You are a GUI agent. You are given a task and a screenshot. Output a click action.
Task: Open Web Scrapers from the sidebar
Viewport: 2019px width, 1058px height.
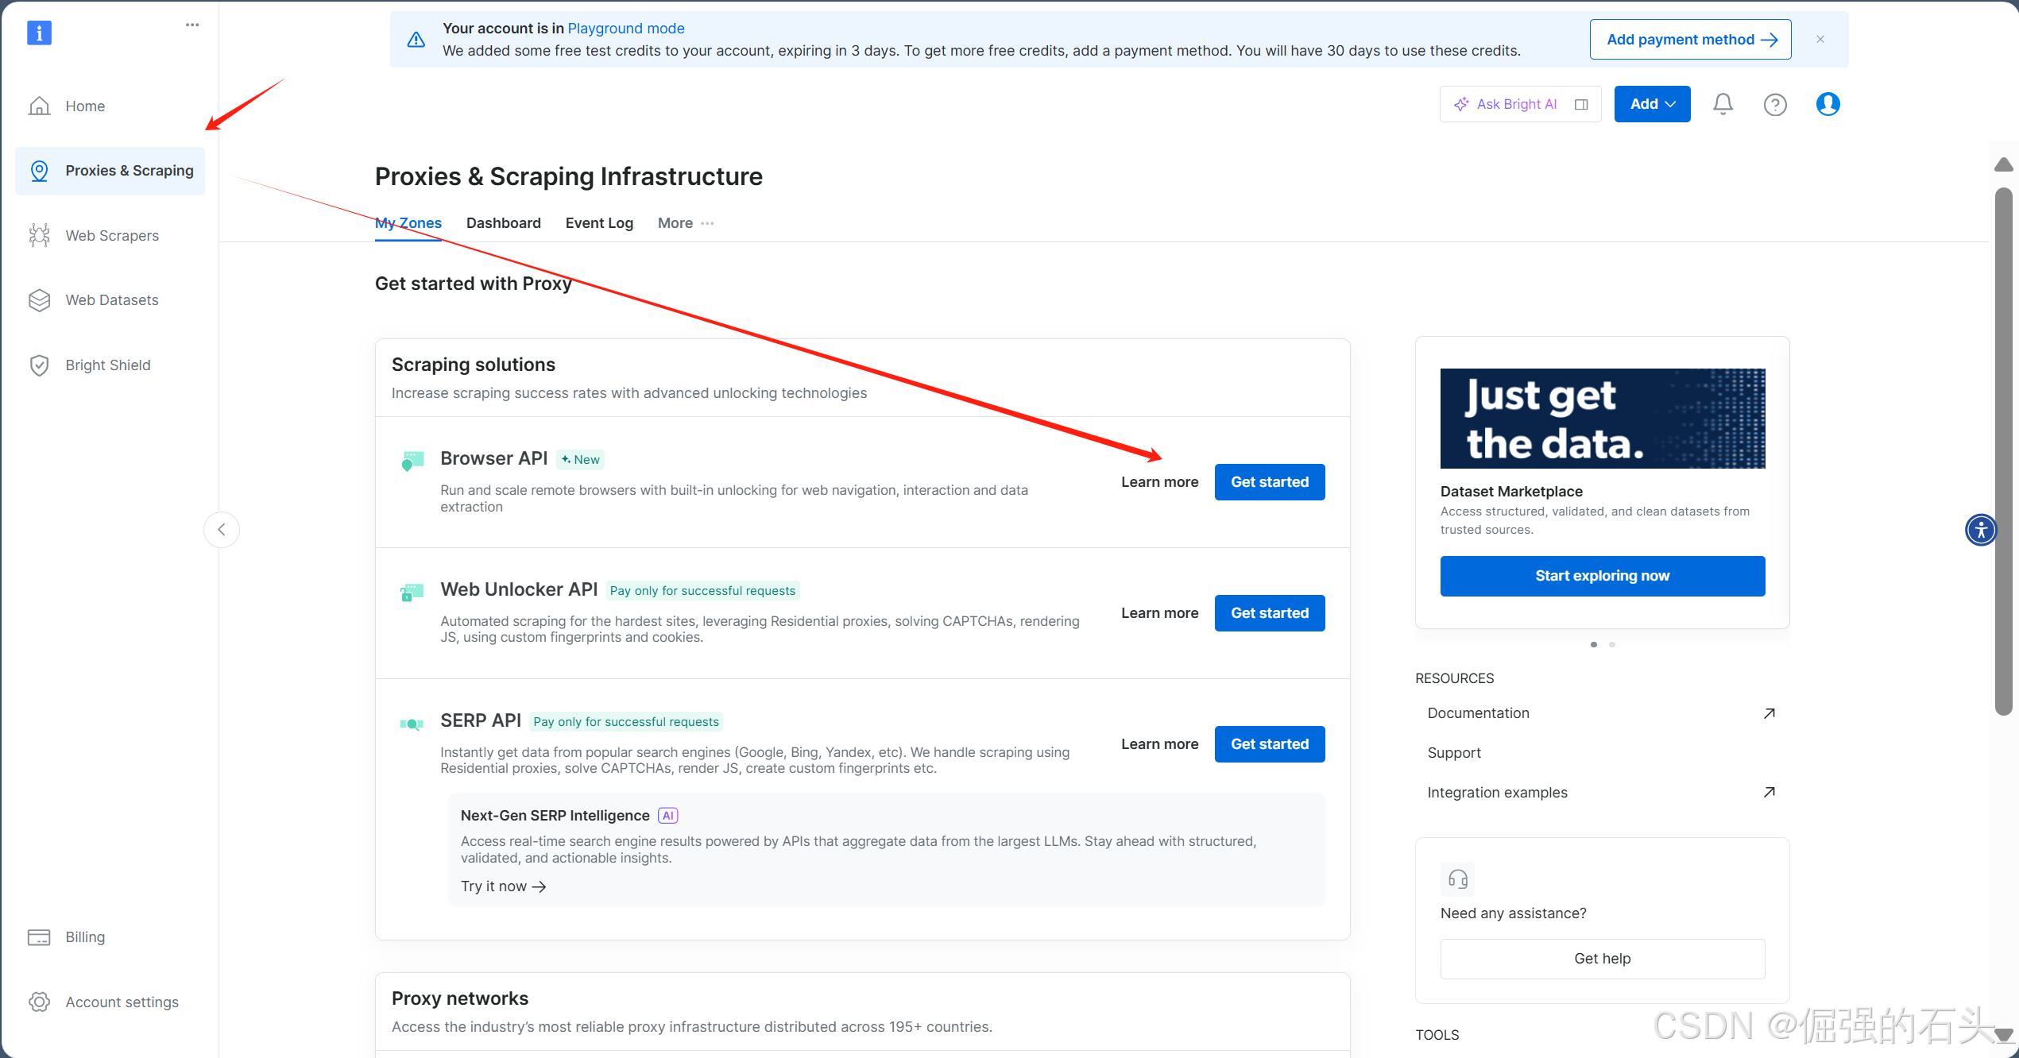pos(111,236)
